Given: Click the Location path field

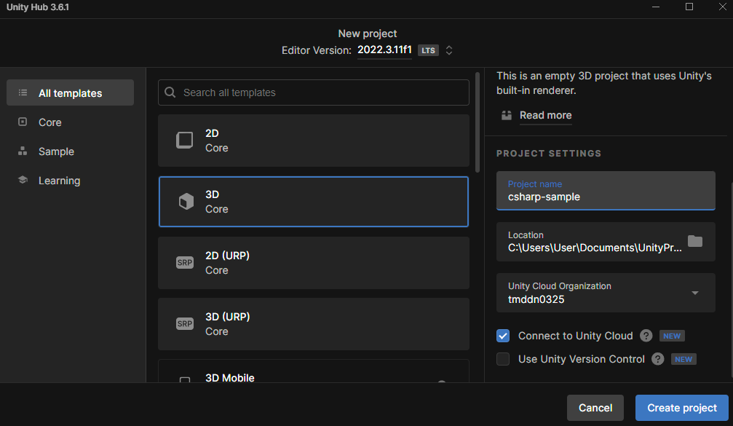Looking at the screenshot, I should (x=595, y=248).
